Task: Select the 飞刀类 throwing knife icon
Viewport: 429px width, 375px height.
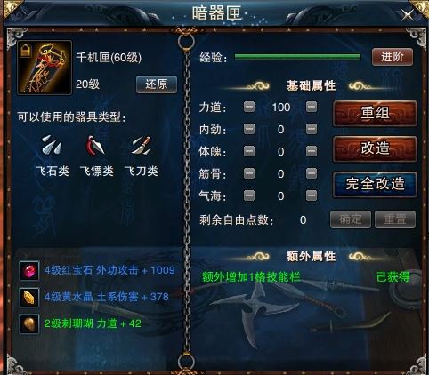Action: (x=141, y=145)
